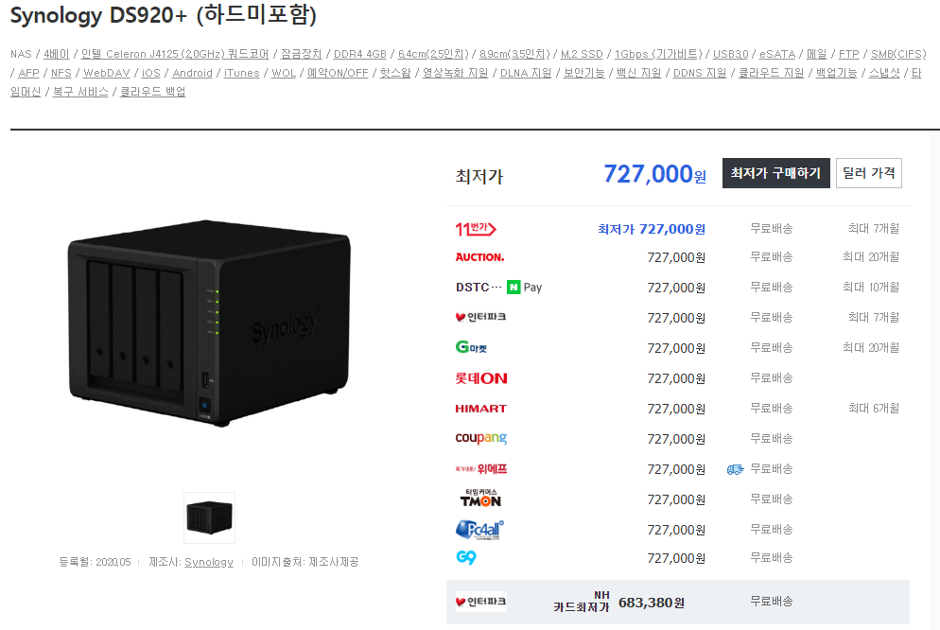This screenshot has height=630, width=940.
Task: Click the 최저가 727,000원 price link
Action: point(651,229)
